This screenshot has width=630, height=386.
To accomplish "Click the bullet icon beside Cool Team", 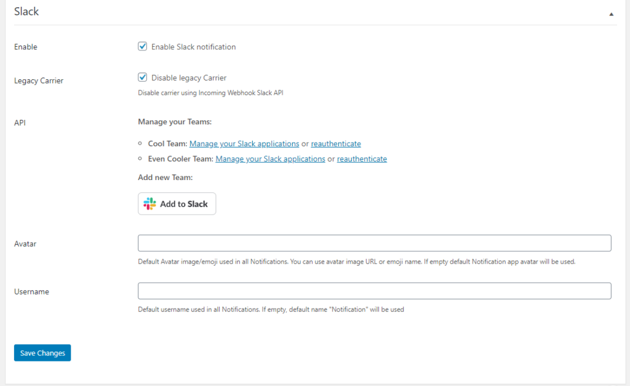I will [140, 143].
